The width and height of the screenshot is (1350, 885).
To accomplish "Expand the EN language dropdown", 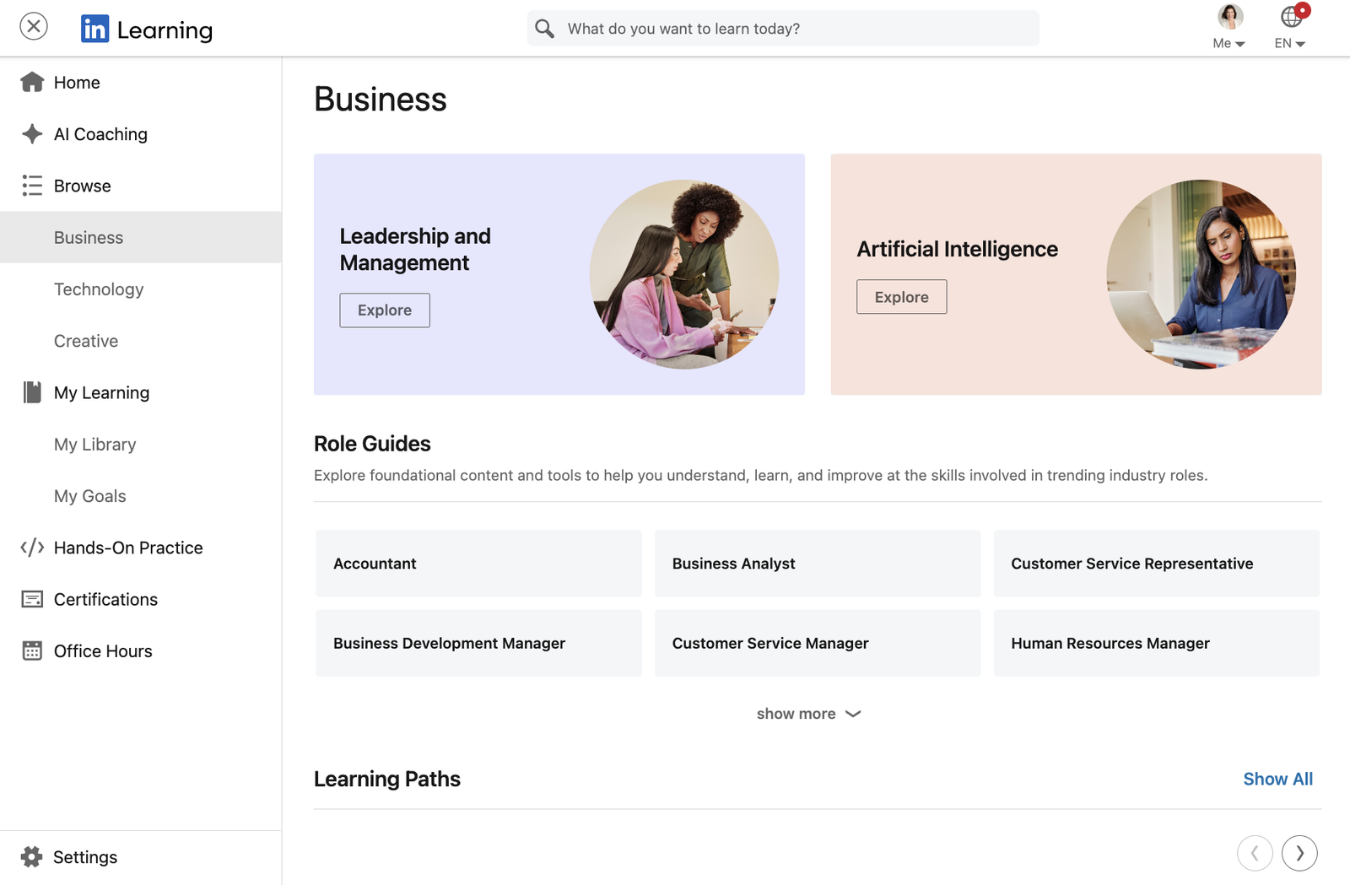I will (x=1288, y=43).
